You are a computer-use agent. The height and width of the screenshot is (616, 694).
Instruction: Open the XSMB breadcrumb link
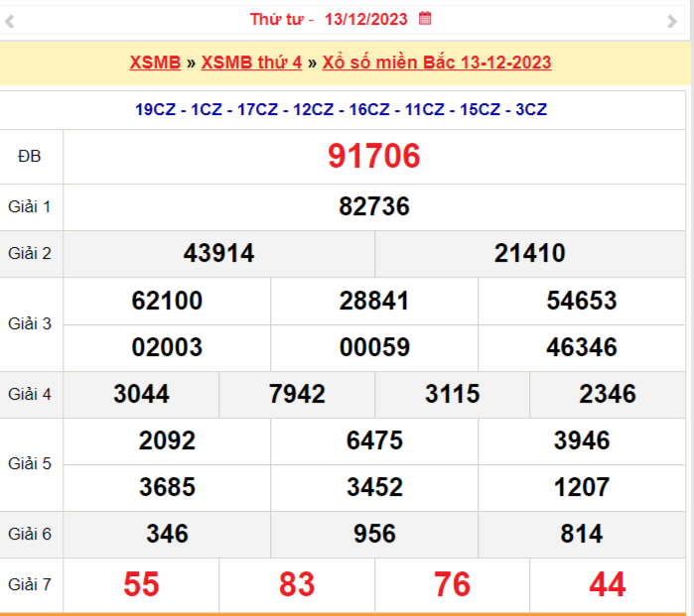155,62
